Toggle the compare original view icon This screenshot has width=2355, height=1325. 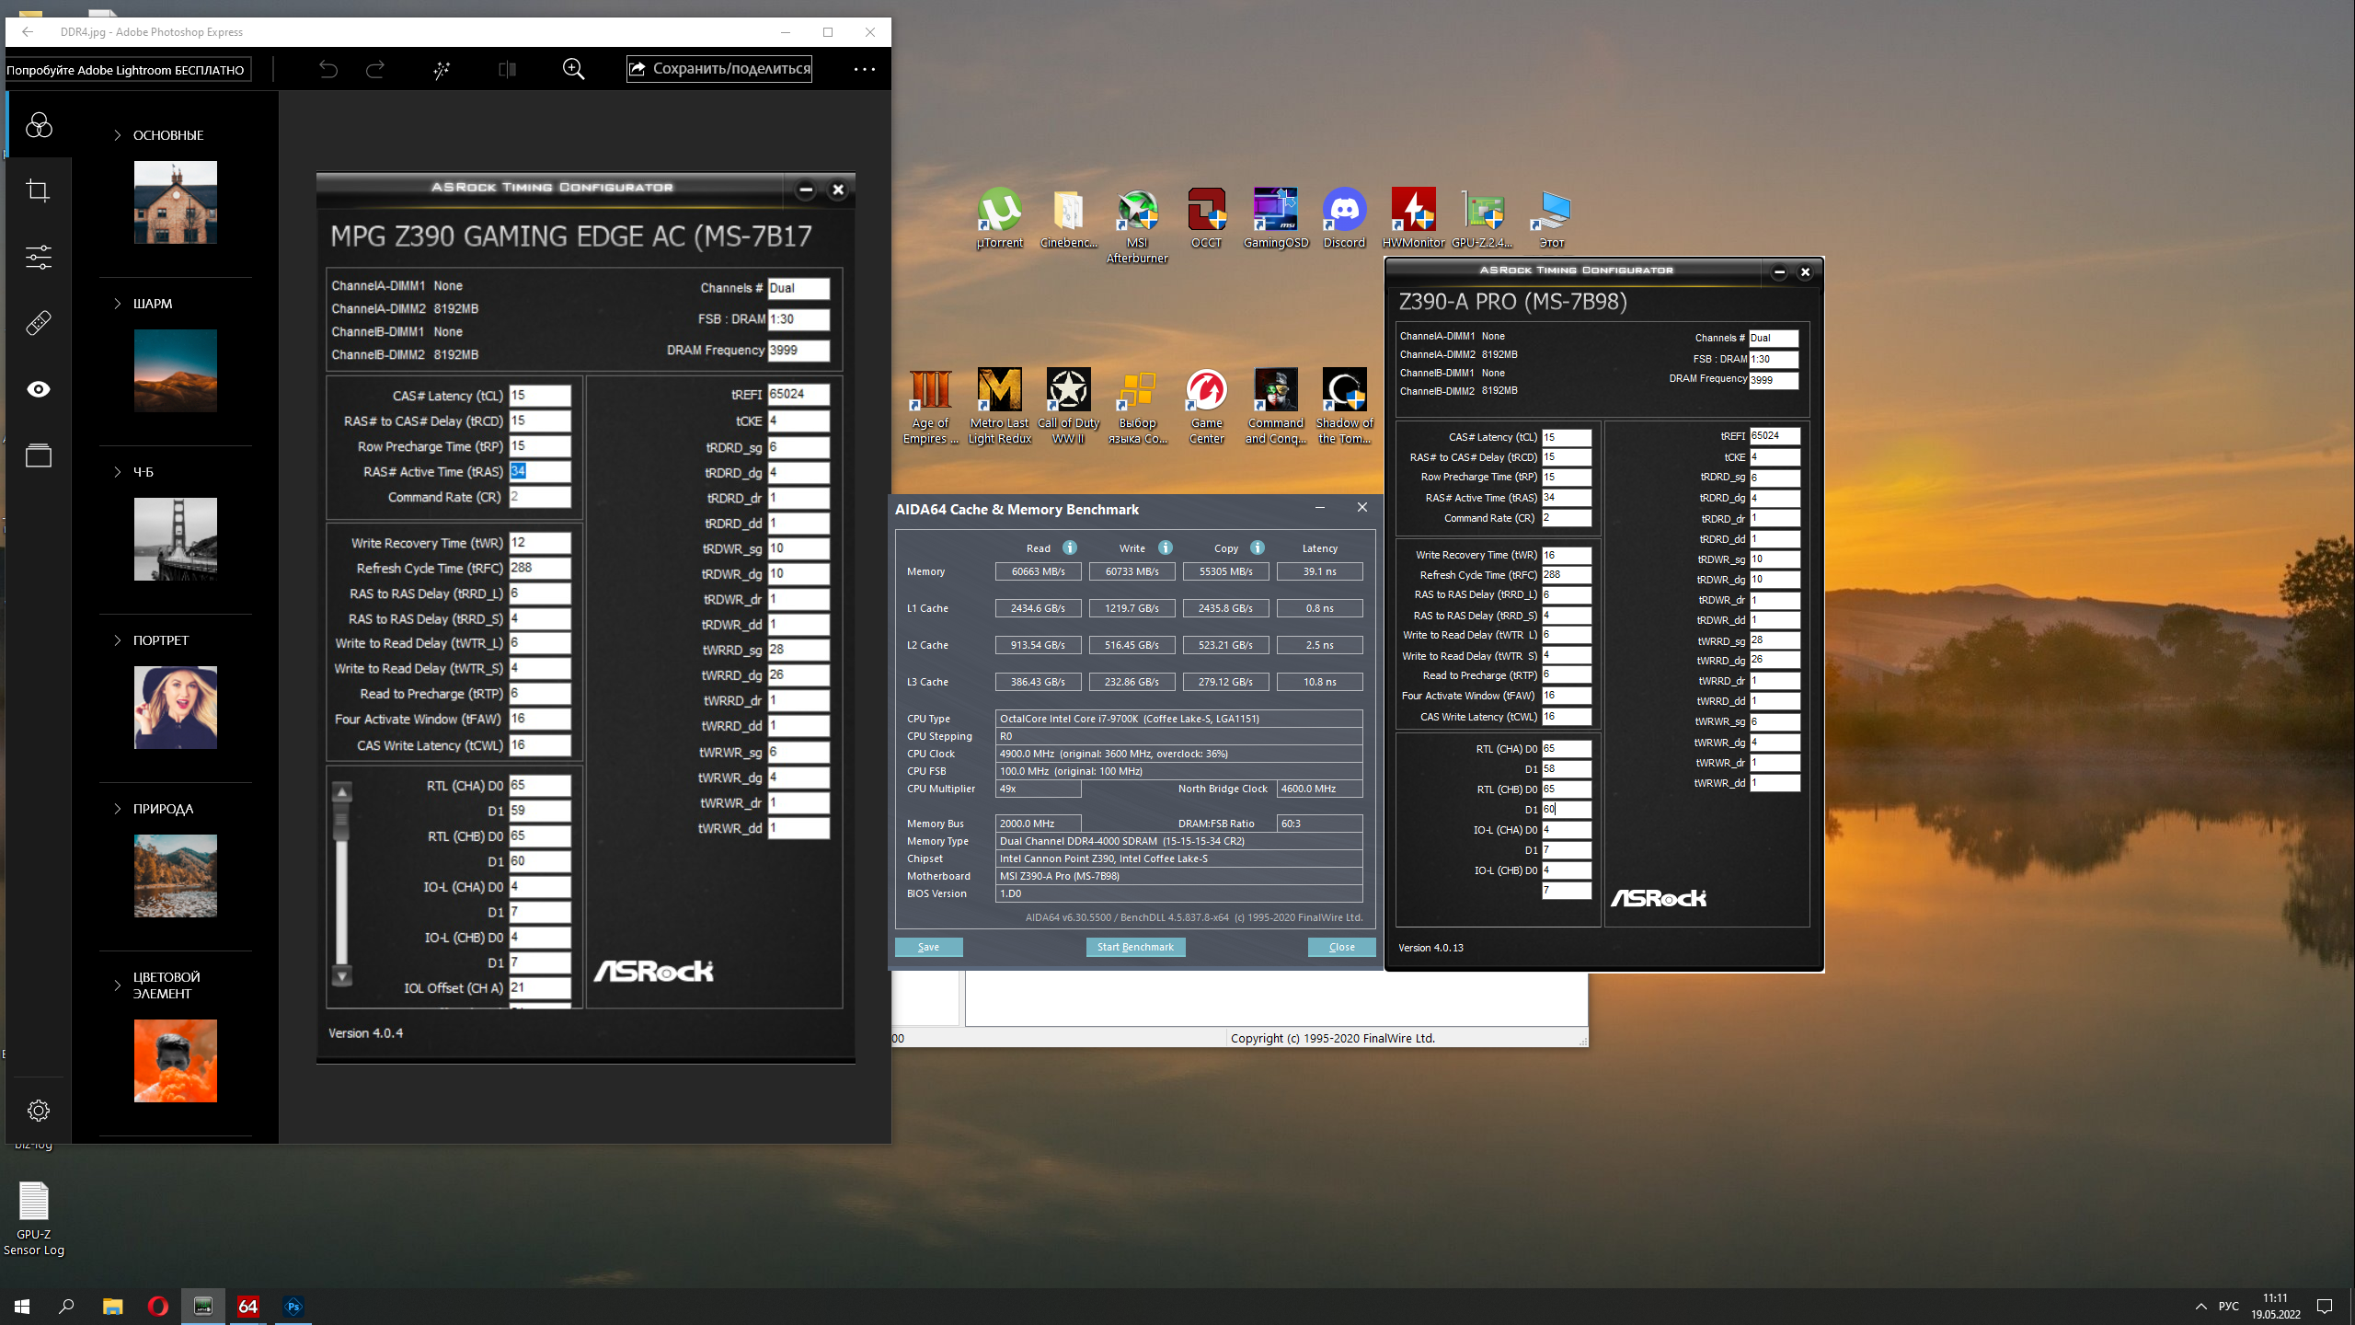(x=507, y=69)
